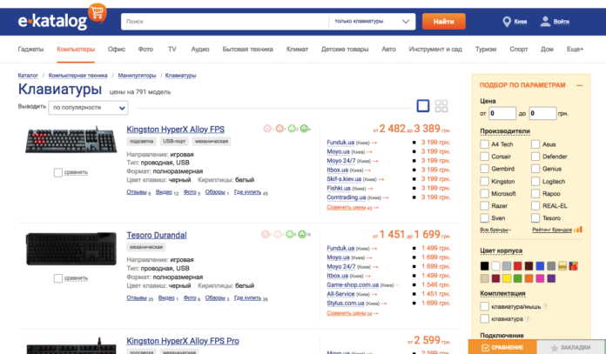Viewport: 606px width, 354px height.
Task: Select the red case color swatch
Action: tap(518, 266)
